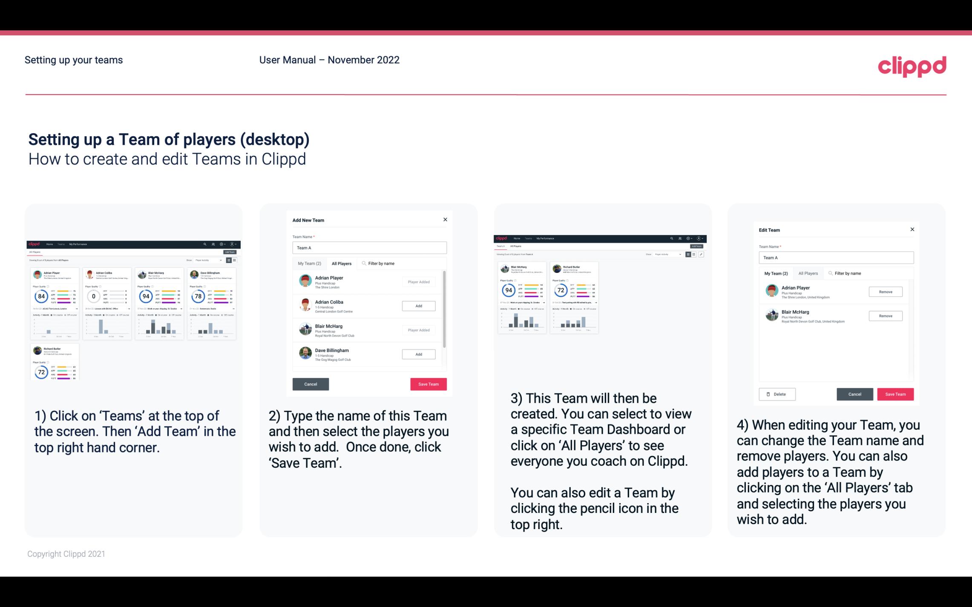972x607 pixels.
Task: Click the Remove button next to Blair McHarg
Action: coord(885,315)
